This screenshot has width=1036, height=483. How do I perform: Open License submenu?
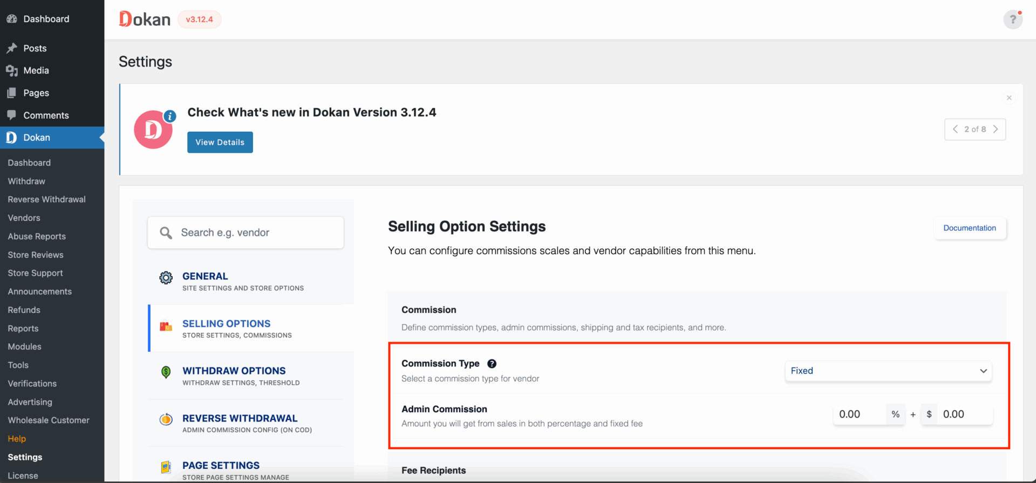[x=23, y=475]
